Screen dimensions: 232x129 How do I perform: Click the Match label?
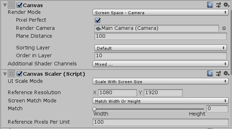[15, 108]
